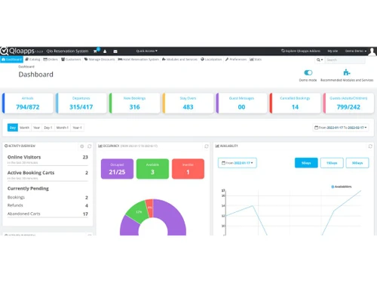Viewport: 377px width, 283px height.
Task: Focus the Search input field
Action: click(345, 60)
